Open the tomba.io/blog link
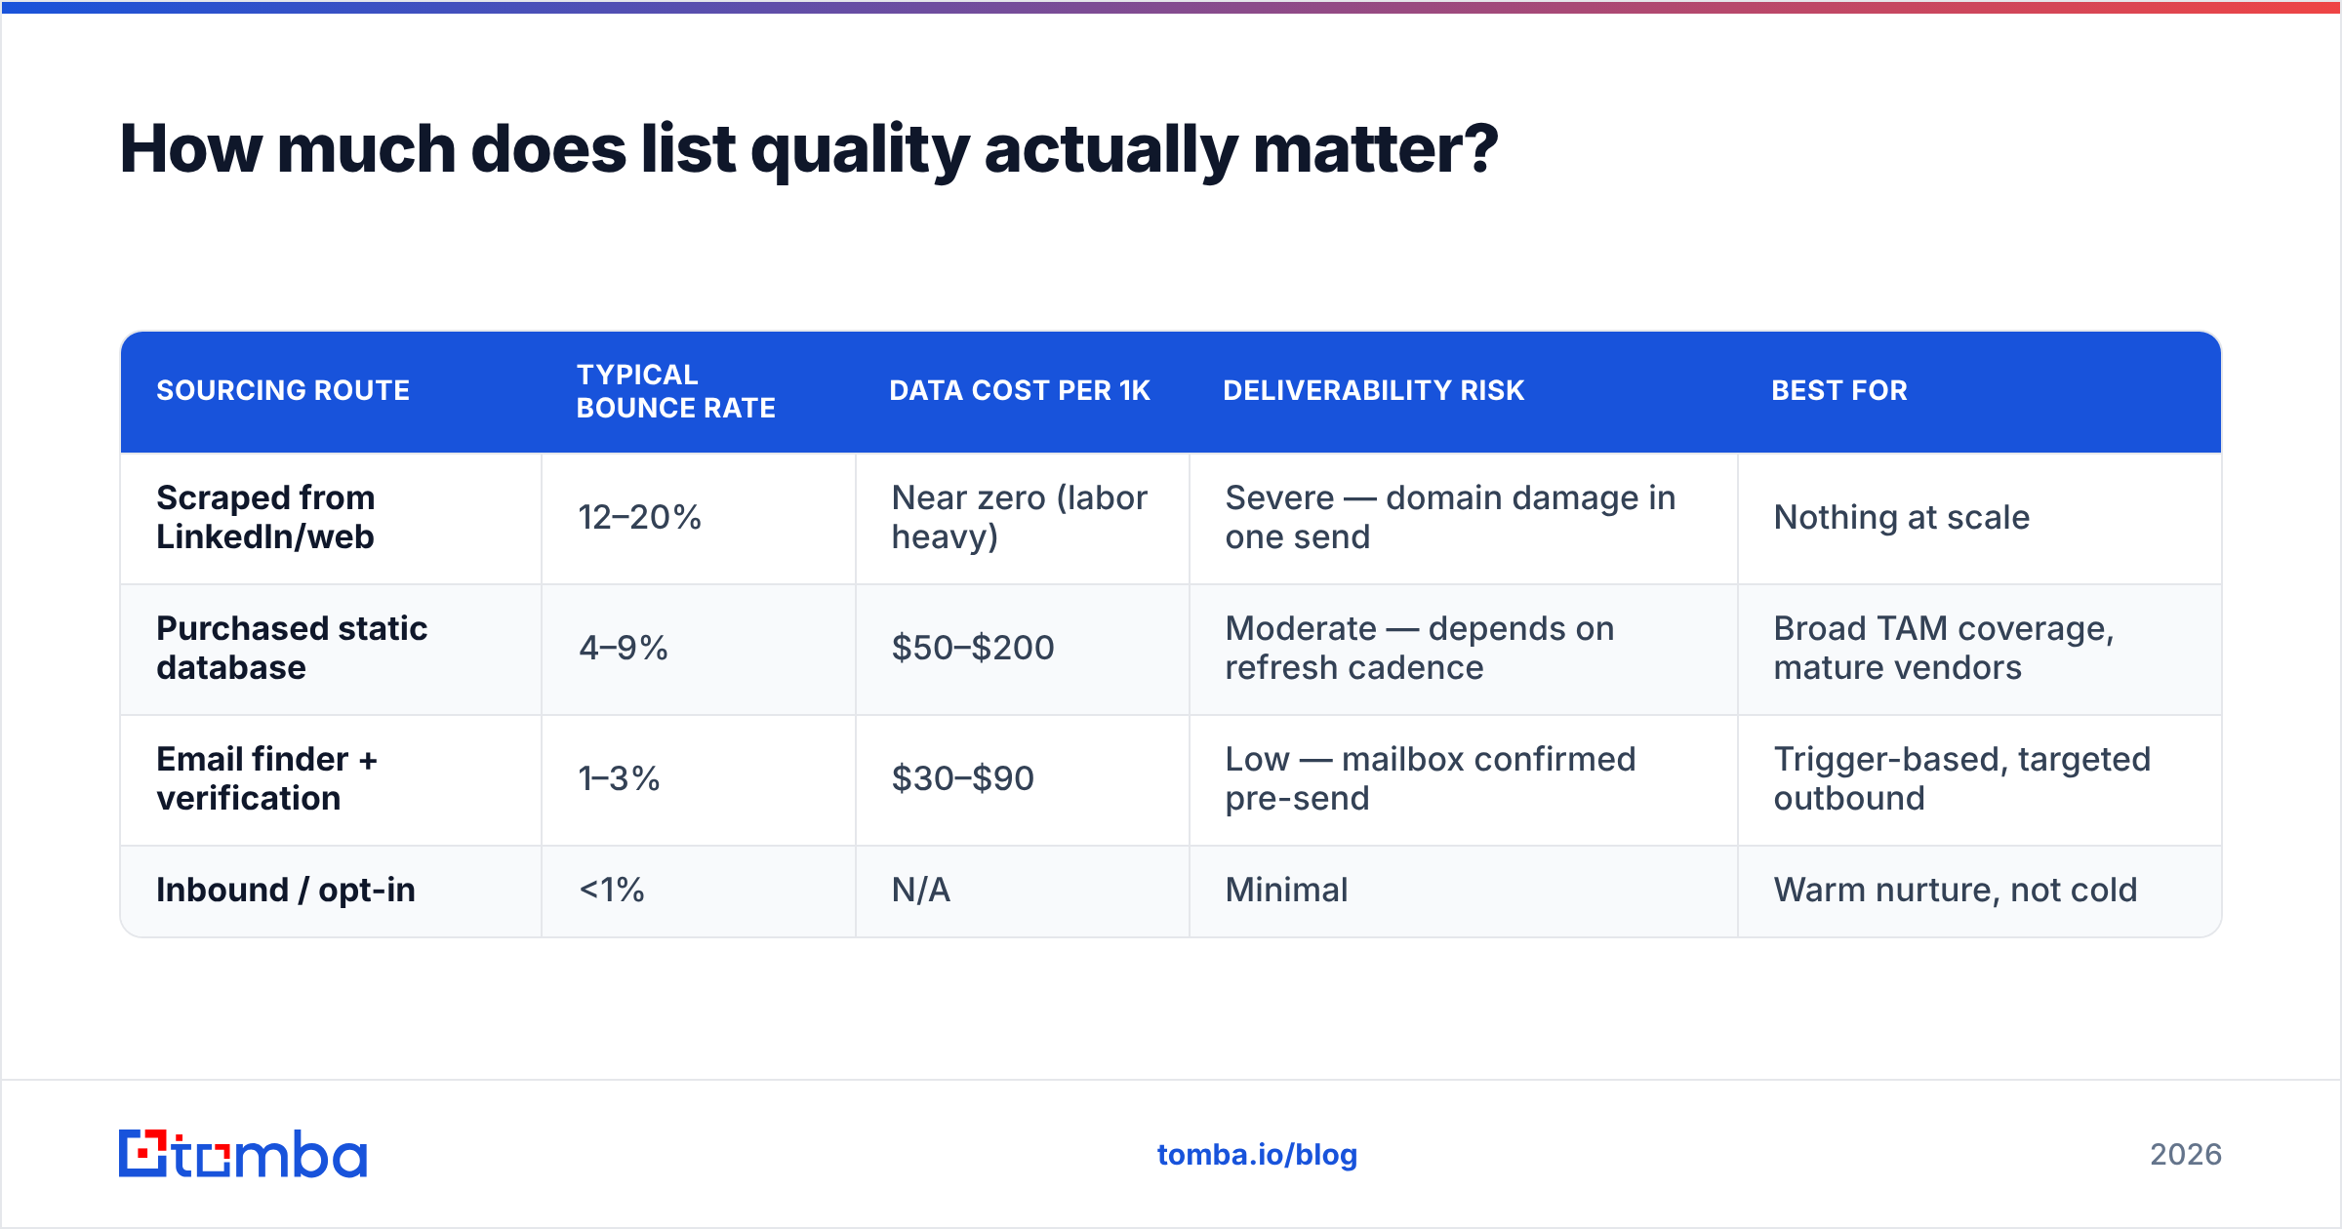 coord(1257,1155)
